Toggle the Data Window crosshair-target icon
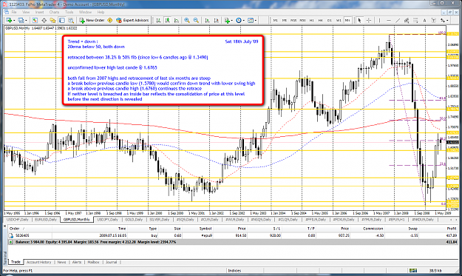 click(44, 20)
